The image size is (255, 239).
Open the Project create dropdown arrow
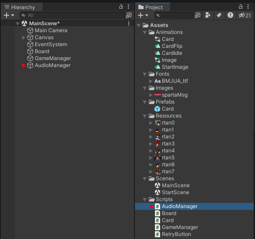point(147,15)
